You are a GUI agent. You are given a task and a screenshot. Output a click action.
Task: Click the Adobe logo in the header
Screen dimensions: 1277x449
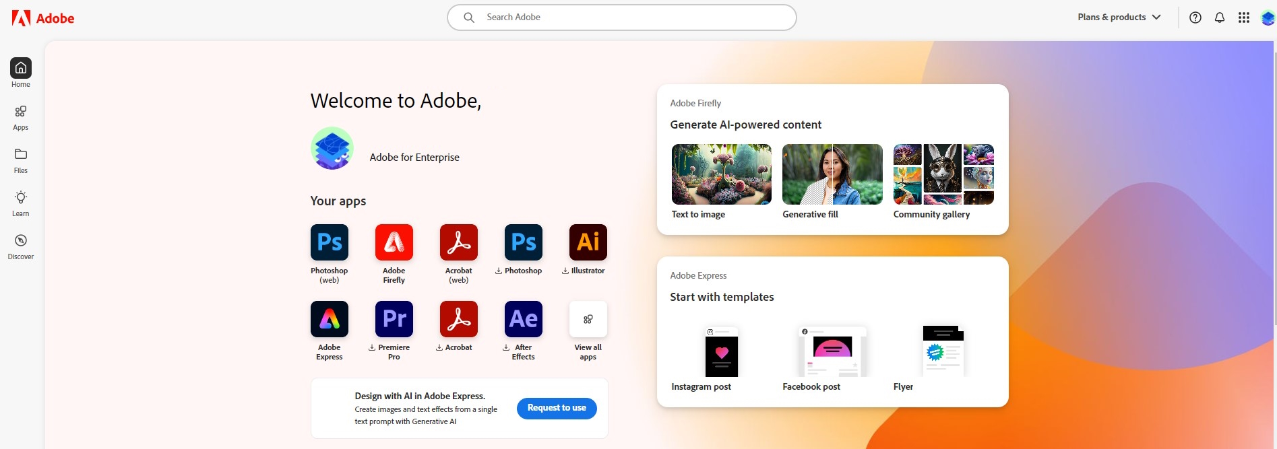43,18
